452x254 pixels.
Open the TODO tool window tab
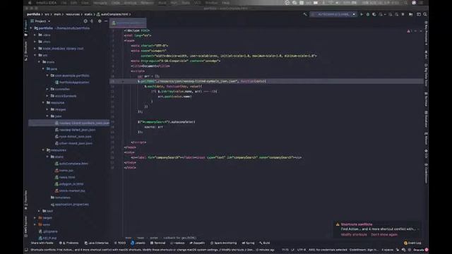(120, 243)
